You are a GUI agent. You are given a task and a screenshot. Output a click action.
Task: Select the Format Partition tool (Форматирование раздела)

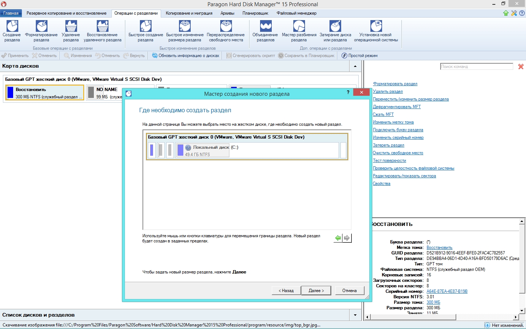tap(41, 31)
